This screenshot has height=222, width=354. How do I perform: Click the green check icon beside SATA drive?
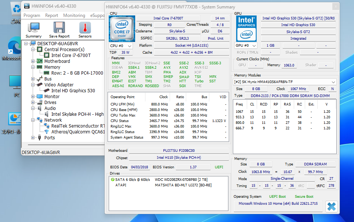click(x=112, y=179)
